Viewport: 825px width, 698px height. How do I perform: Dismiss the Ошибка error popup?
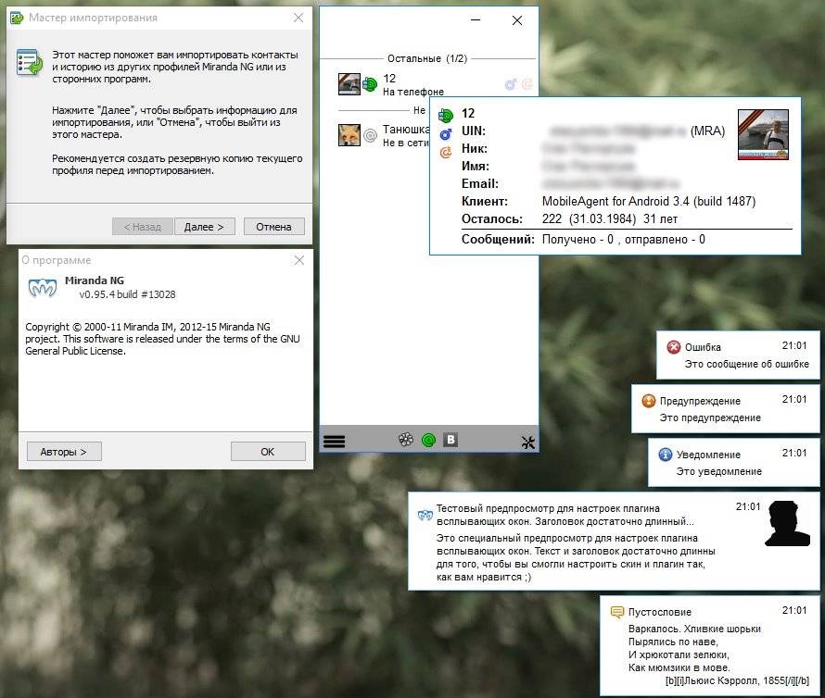click(x=738, y=355)
